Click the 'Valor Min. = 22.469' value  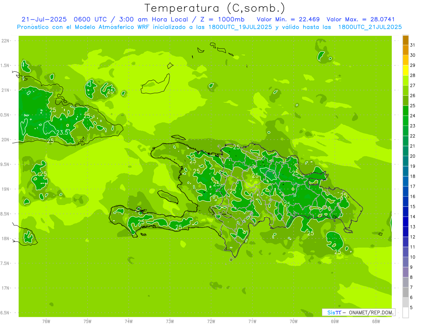pyautogui.click(x=288, y=19)
